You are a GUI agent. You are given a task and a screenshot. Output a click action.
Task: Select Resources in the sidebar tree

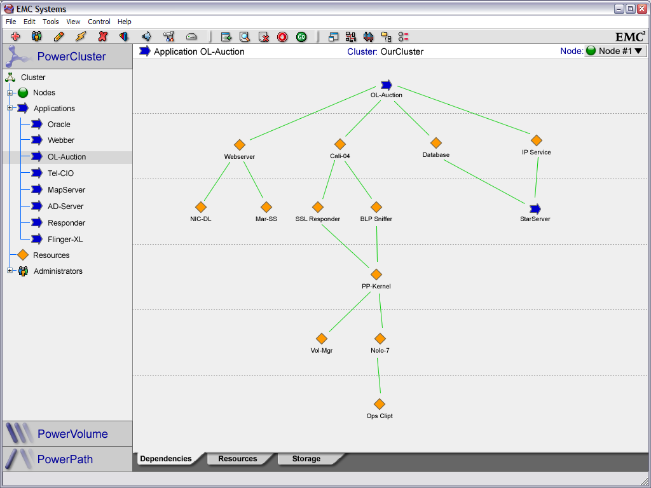pos(51,255)
